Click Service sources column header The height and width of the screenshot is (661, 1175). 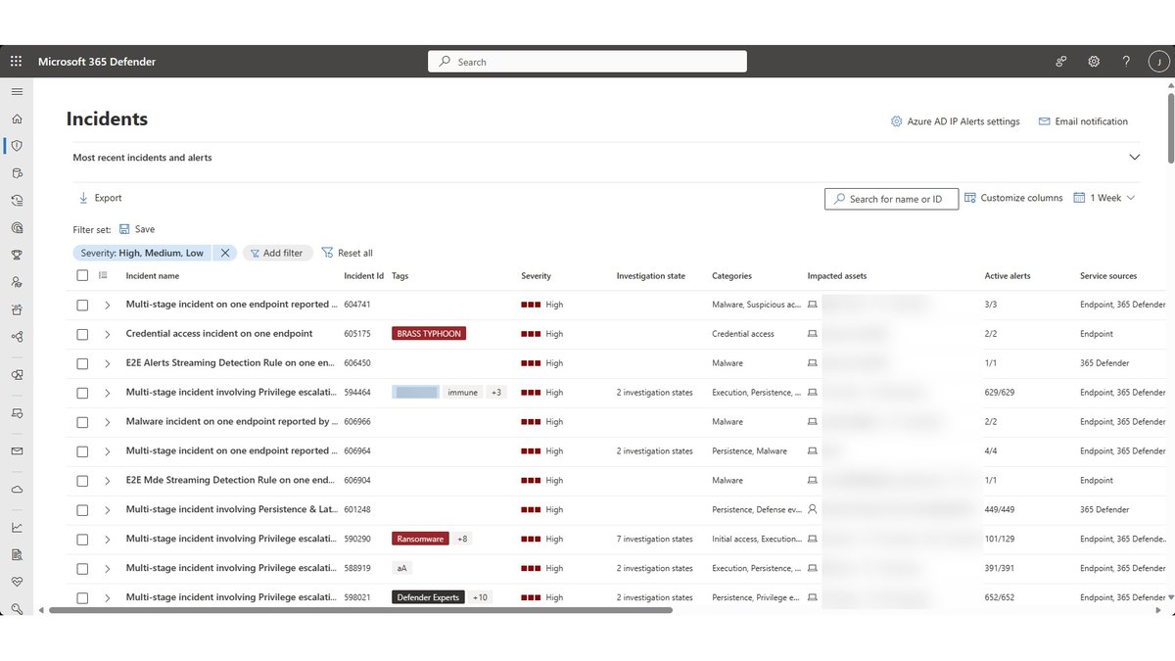tap(1109, 276)
